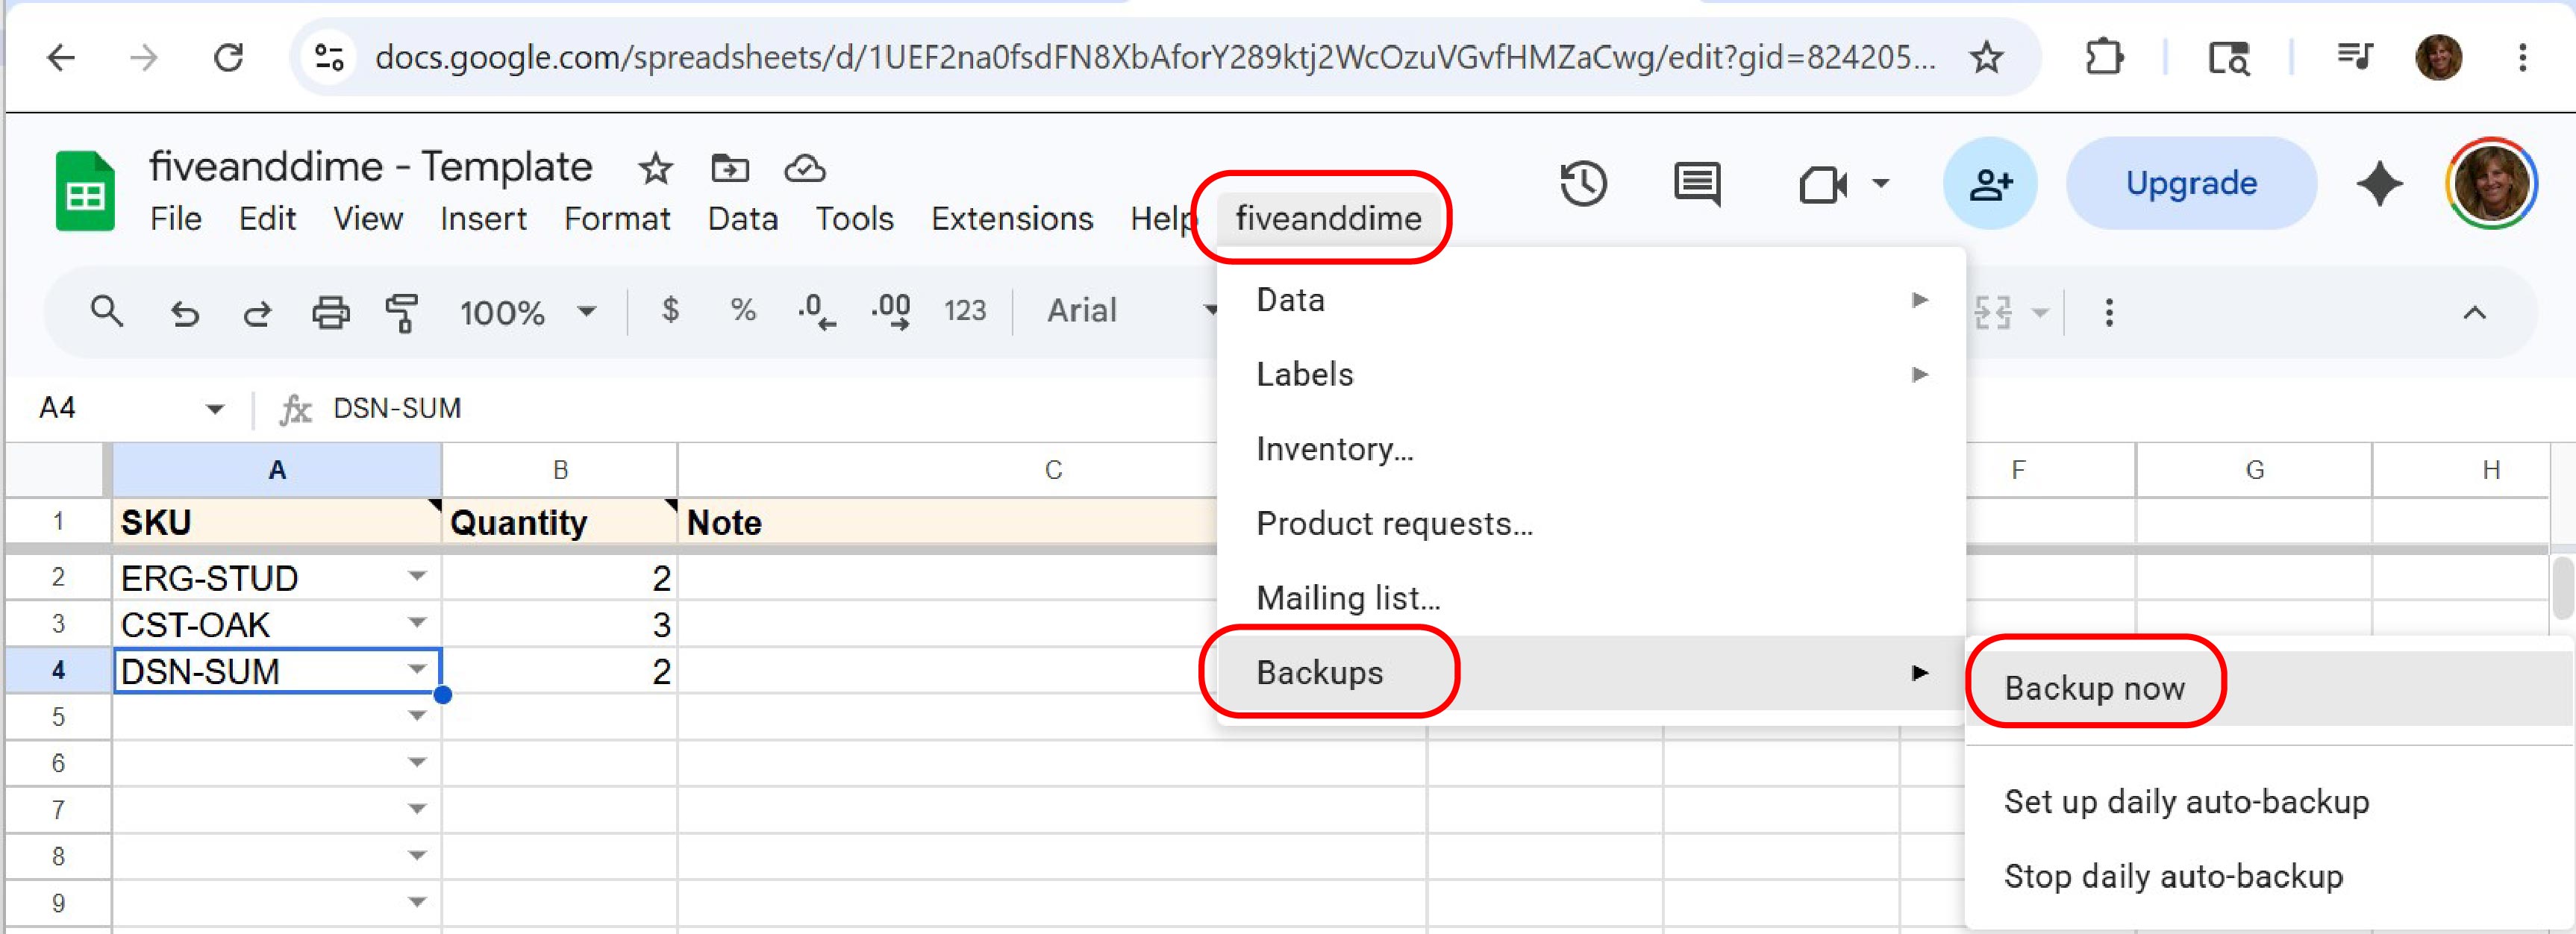This screenshot has width=2576, height=934.
Task: Open the row 5 SKU dropdown arrow
Action: click(x=417, y=716)
